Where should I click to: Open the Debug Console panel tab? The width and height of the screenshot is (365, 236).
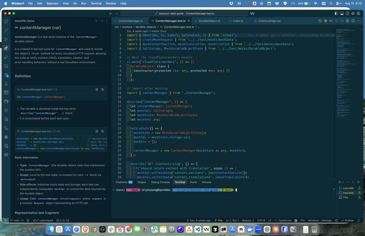point(160,182)
